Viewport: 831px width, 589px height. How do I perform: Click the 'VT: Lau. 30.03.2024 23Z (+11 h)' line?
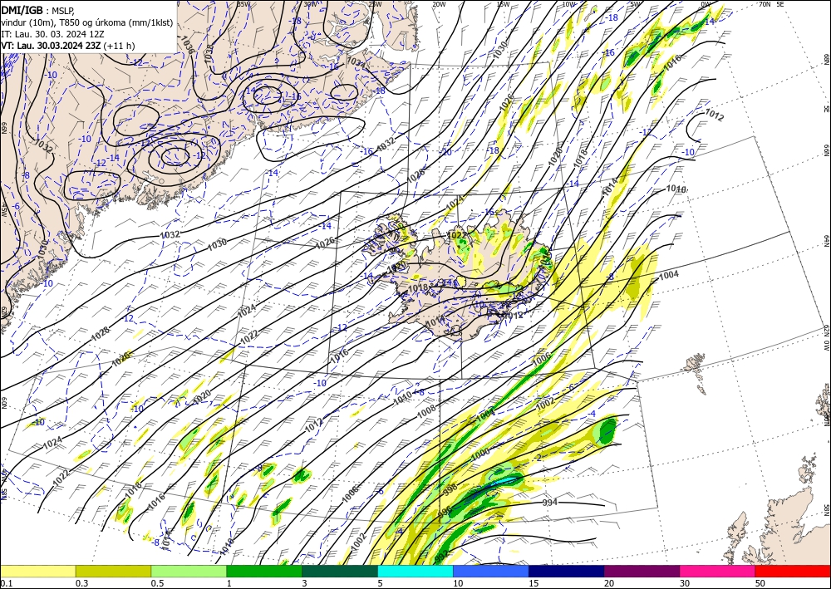(x=68, y=46)
